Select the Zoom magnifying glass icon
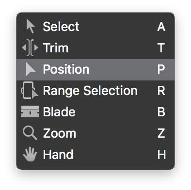 coord(30,133)
